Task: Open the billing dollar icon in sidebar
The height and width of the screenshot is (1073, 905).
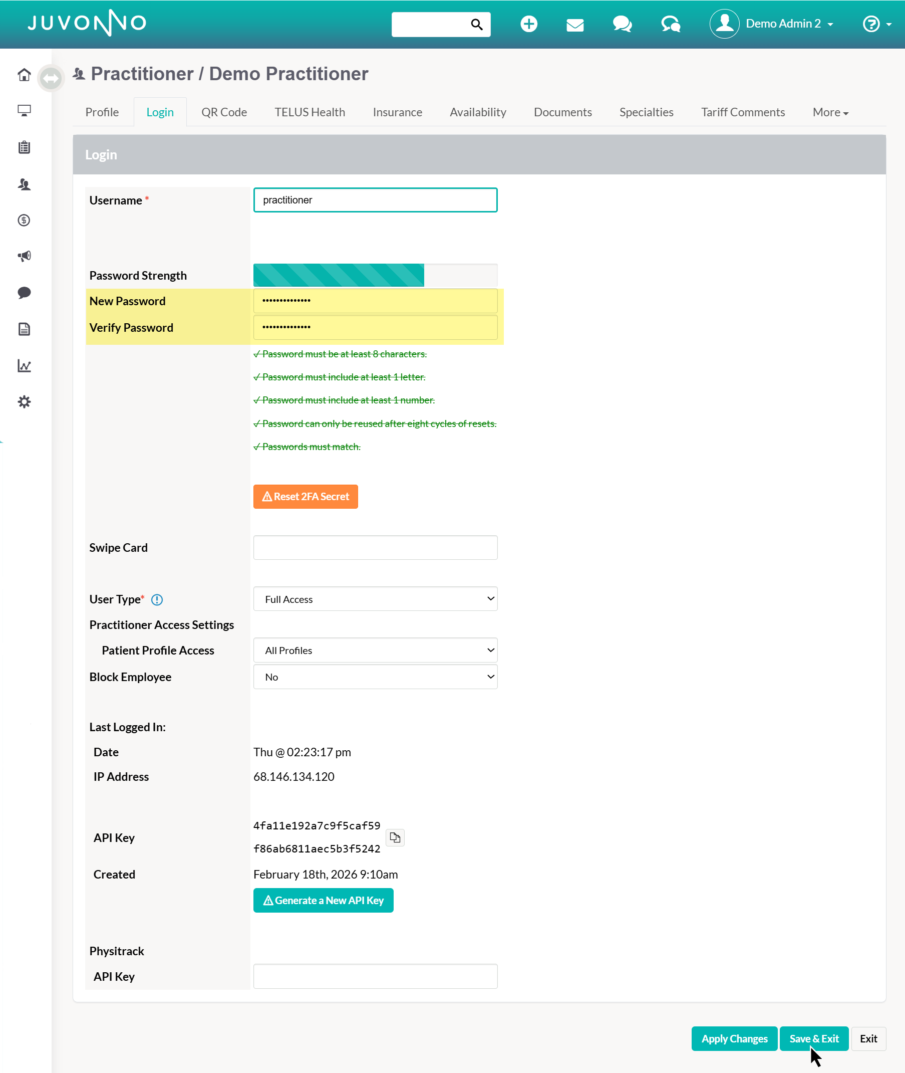Action: [x=24, y=220]
